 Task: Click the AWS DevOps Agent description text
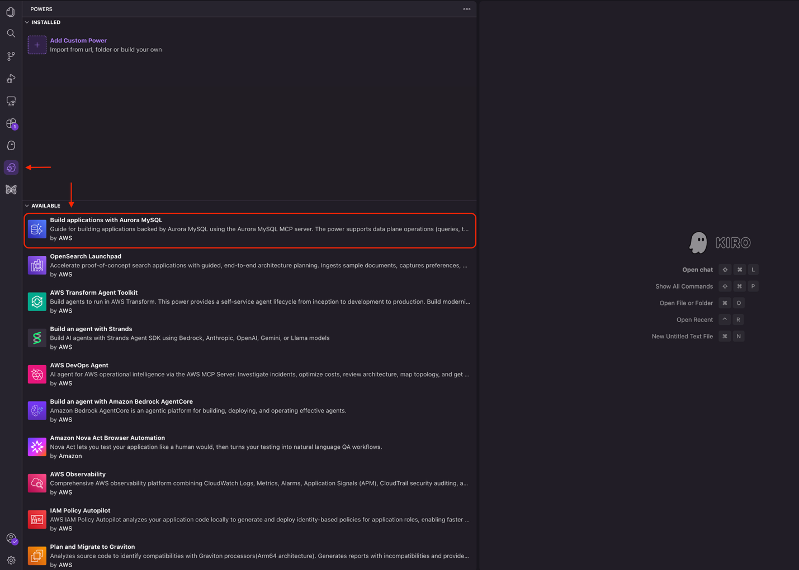click(259, 374)
